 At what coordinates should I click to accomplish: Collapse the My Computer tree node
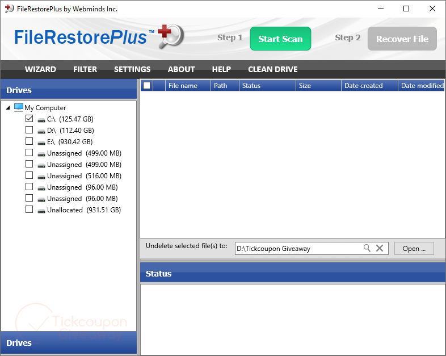tap(8, 107)
